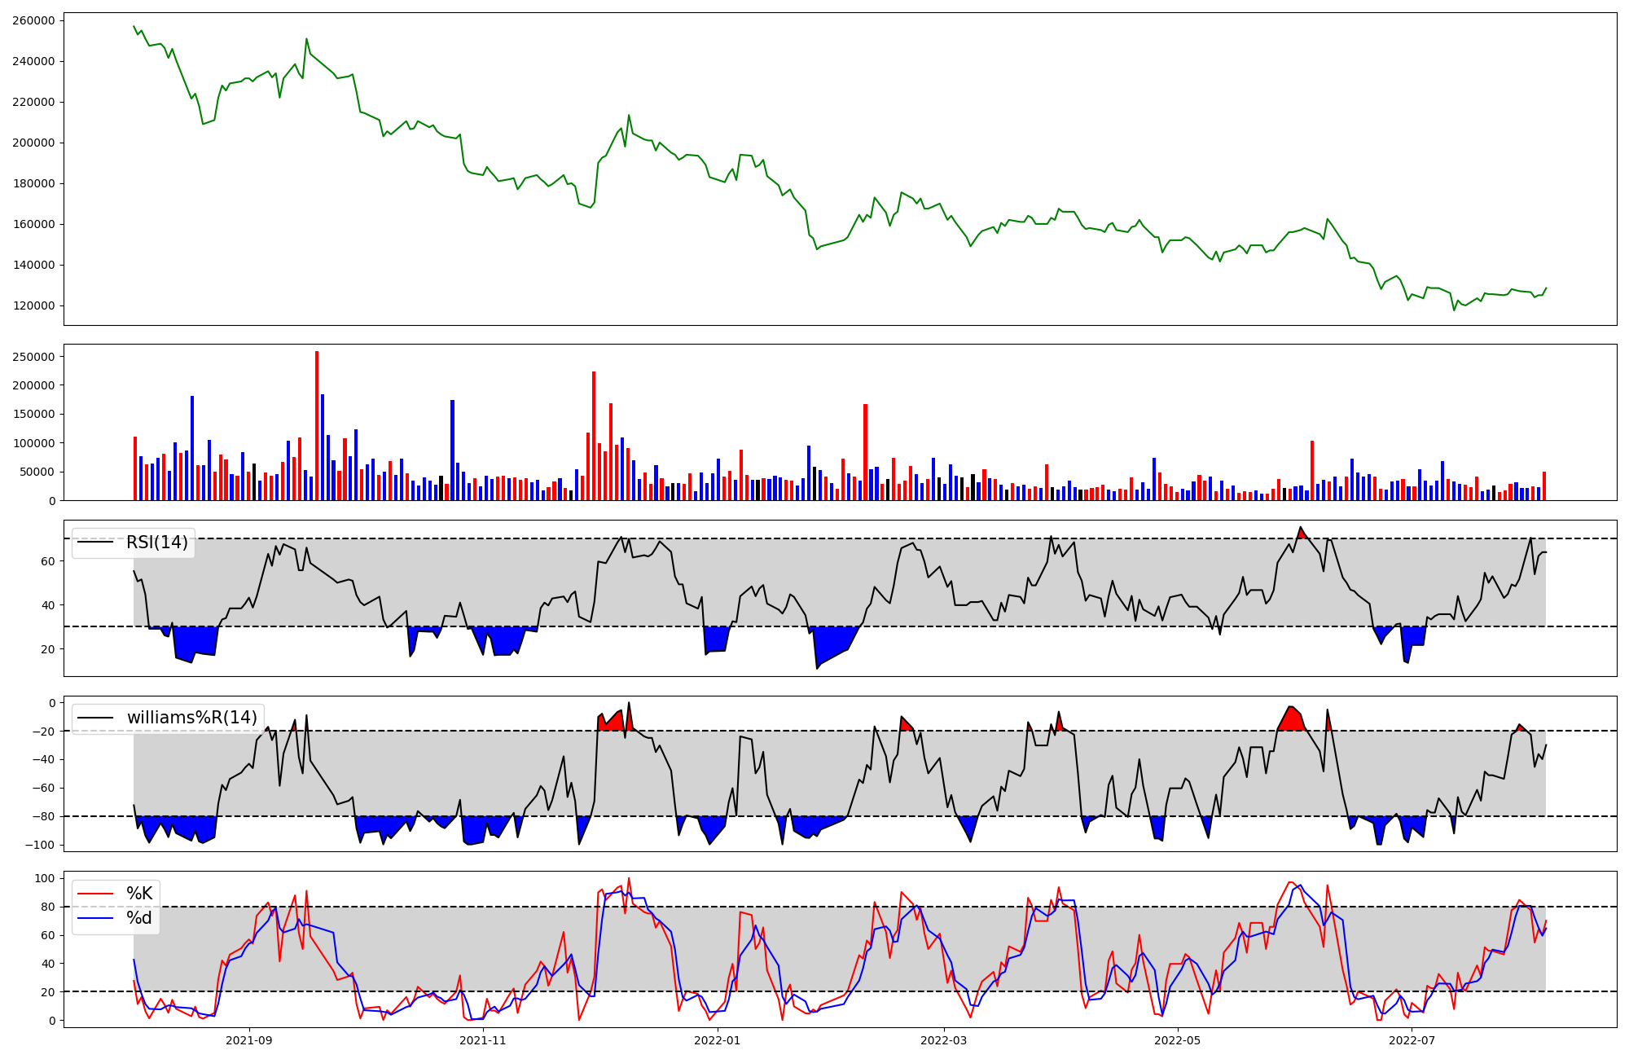The image size is (1629, 1059).
Task: Click the williams%R(14) legend label
Action: (x=191, y=718)
